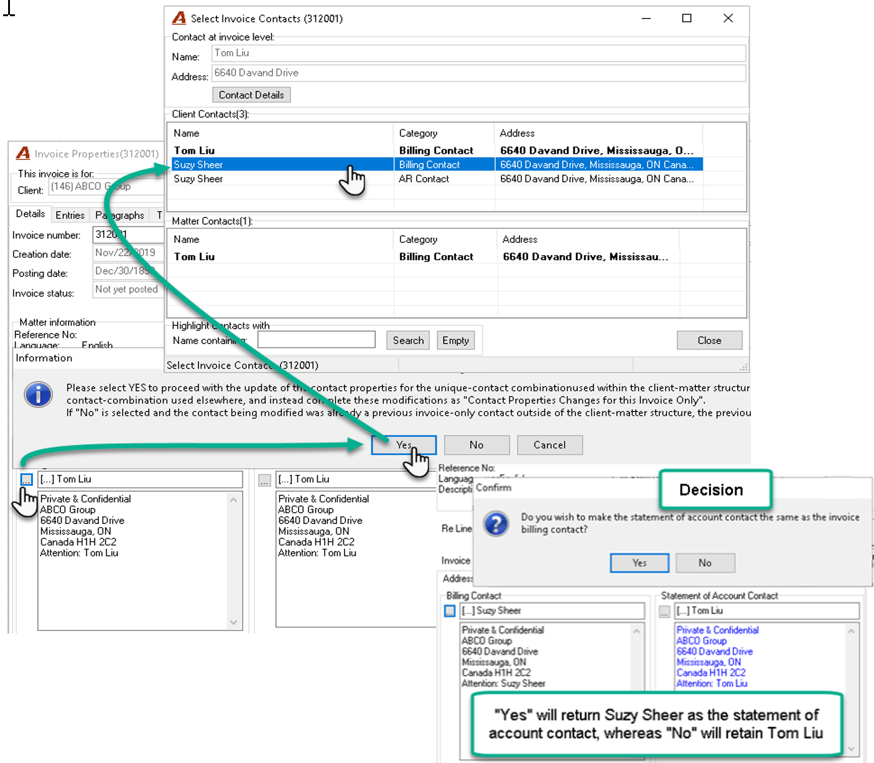Click the Category column header in Client Contacts

pos(418,133)
